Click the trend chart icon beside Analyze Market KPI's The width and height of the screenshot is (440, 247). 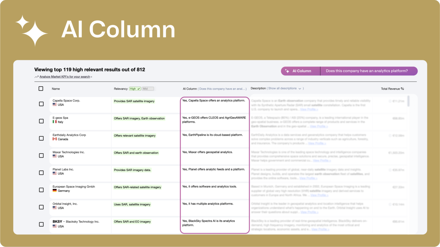coord(36,77)
